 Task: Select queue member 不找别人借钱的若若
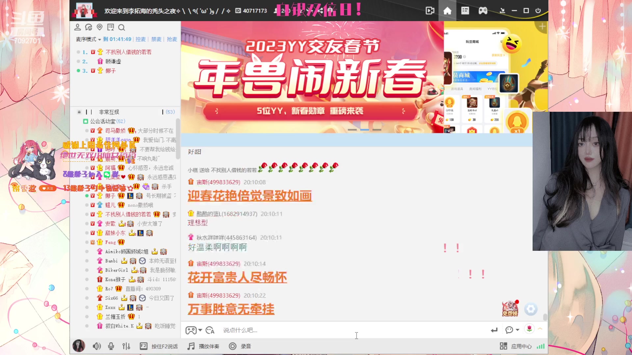pyautogui.click(x=128, y=52)
